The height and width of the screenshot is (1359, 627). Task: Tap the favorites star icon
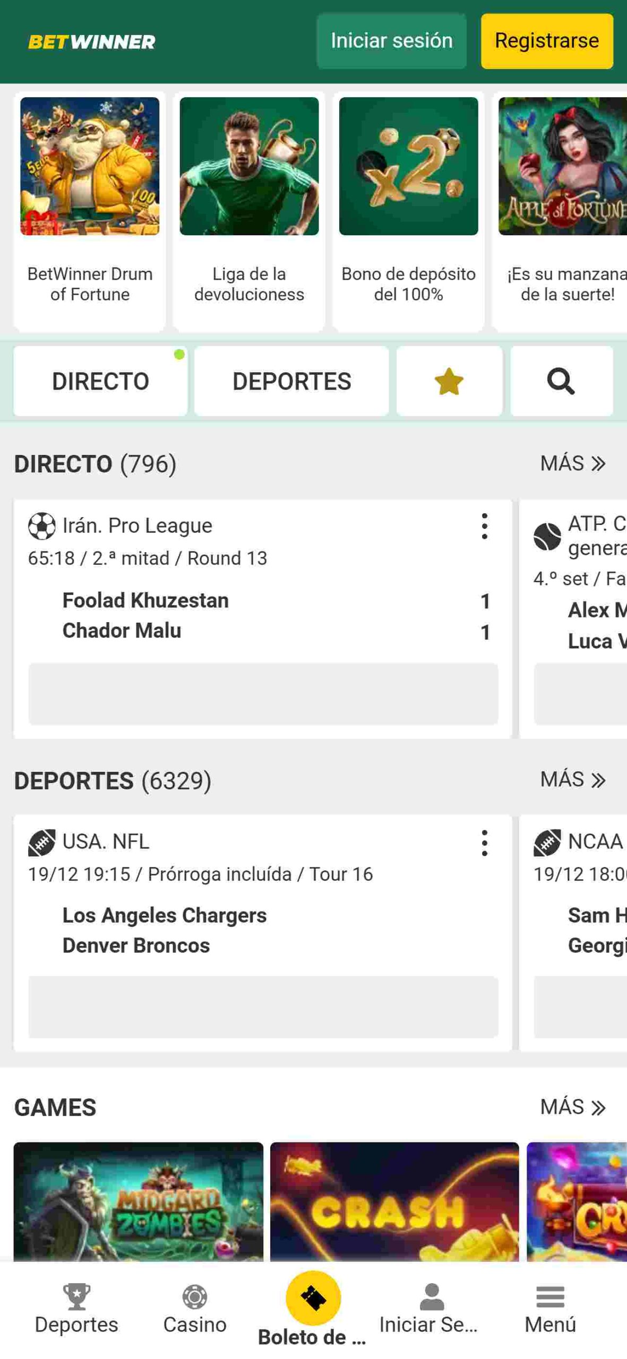[x=449, y=381]
